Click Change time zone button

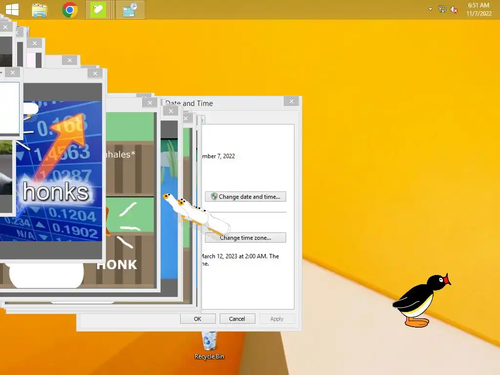pos(245,238)
